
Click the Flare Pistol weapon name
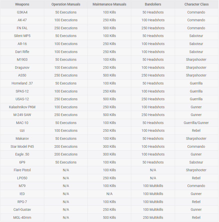22,170
